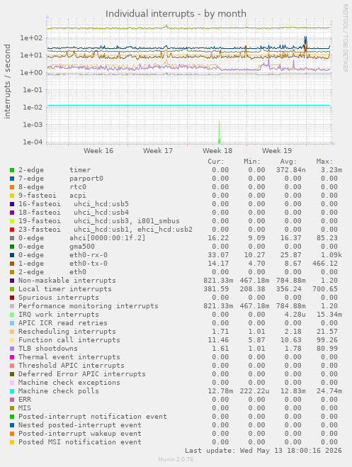Click the Local timer interrupts olive swatch
Viewport: 352px width, 467px height.
pyautogui.click(x=12, y=289)
